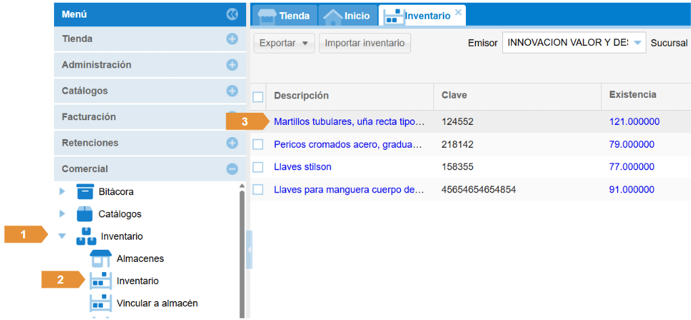Click existence value 79.000000
Image resolution: width=691 pixels, height=320 pixels.
pos(632,145)
